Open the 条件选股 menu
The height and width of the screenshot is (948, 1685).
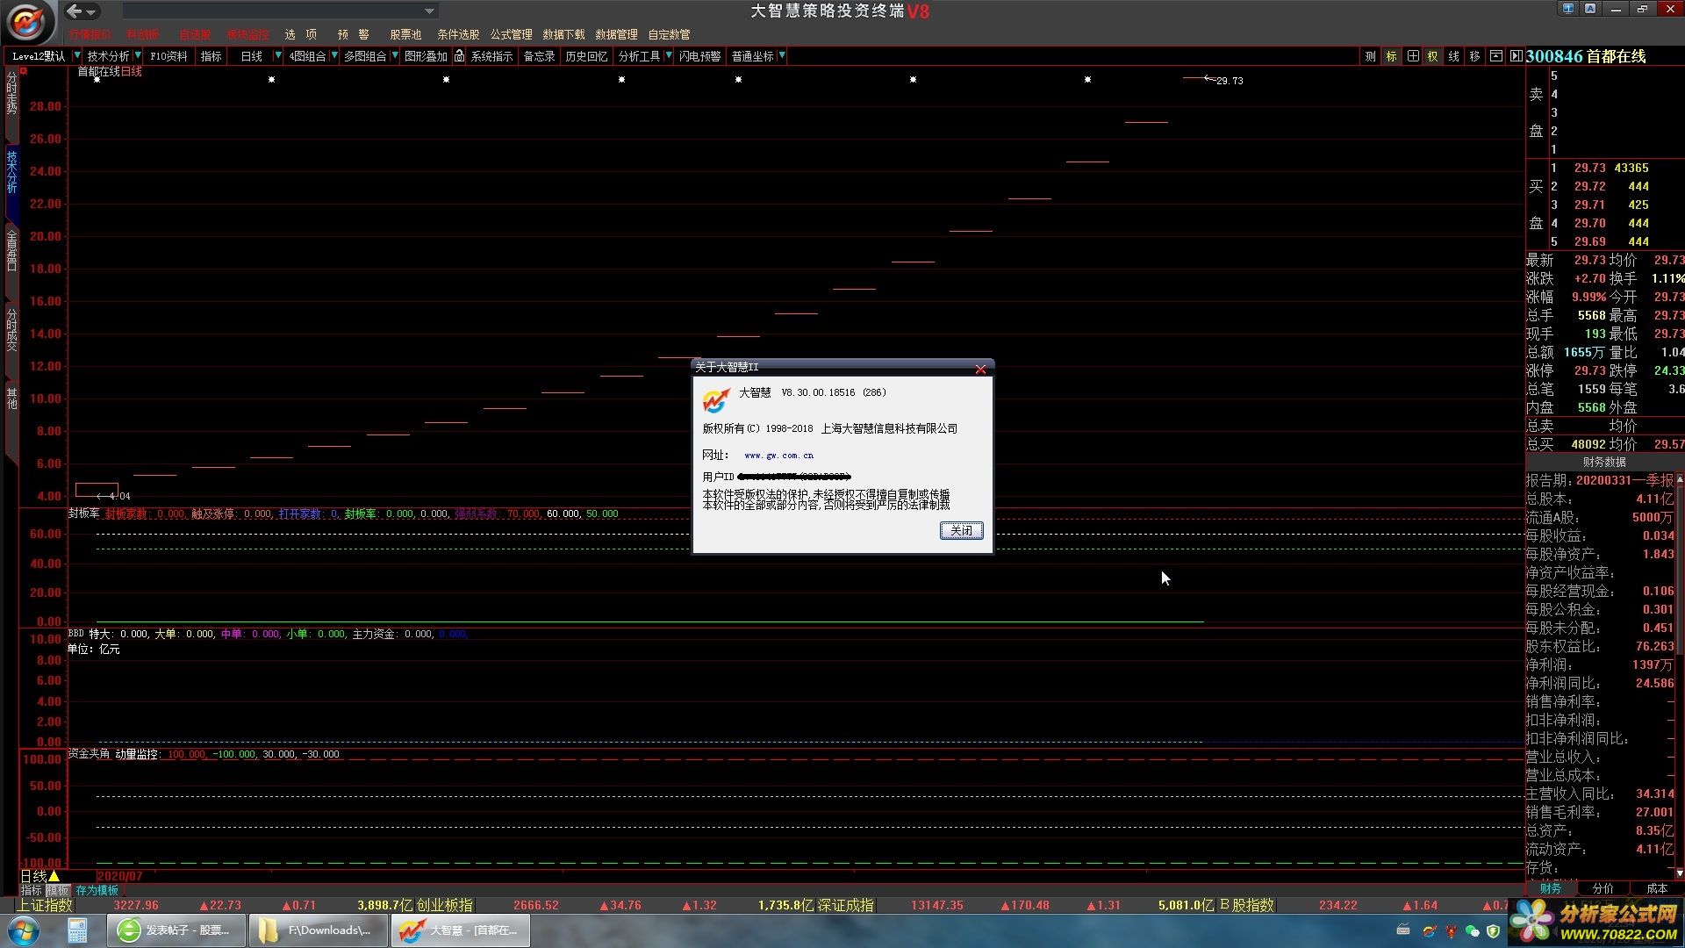pos(458,34)
